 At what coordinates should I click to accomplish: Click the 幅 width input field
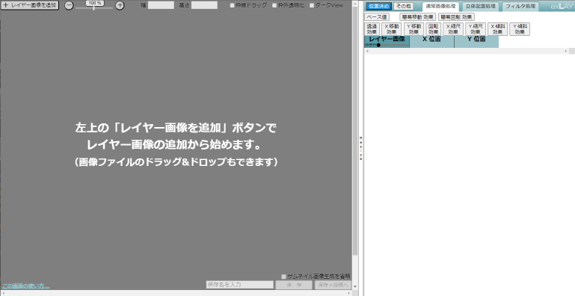pyautogui.click(x=161, y=5)
